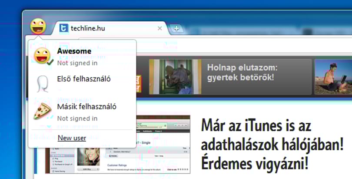Click the pizza avatar of Másik felhasználó

click(43, 111)
